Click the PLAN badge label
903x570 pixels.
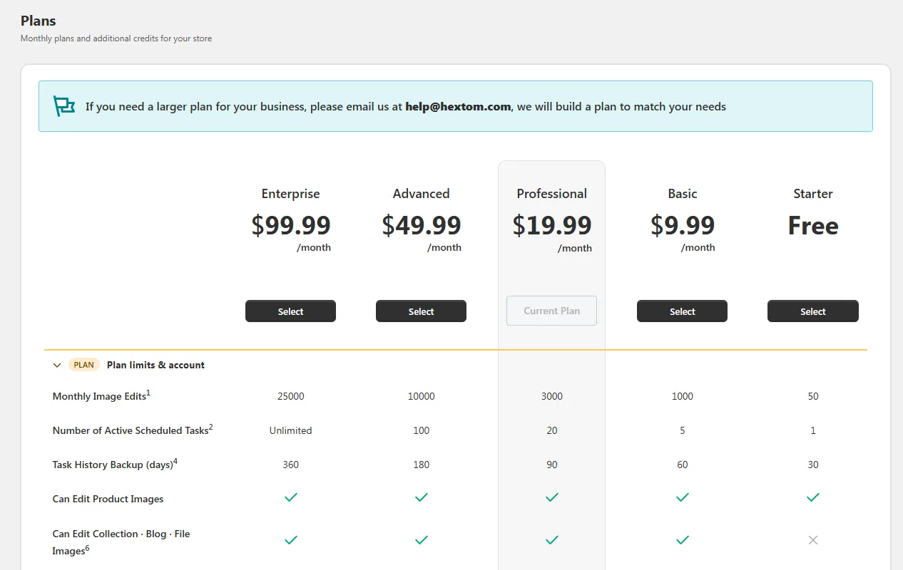coord(83,365)
